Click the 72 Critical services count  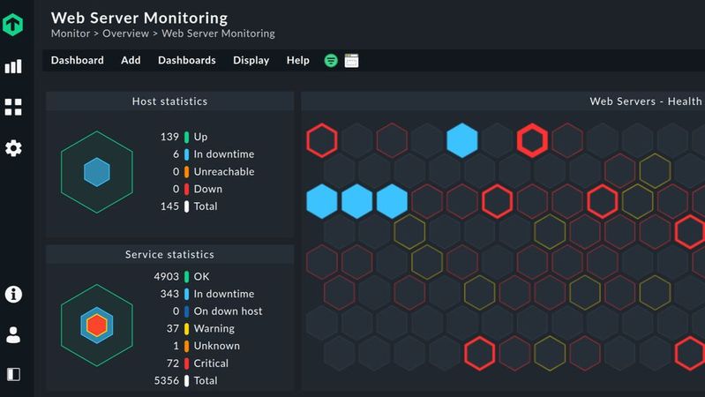point(173,363)
